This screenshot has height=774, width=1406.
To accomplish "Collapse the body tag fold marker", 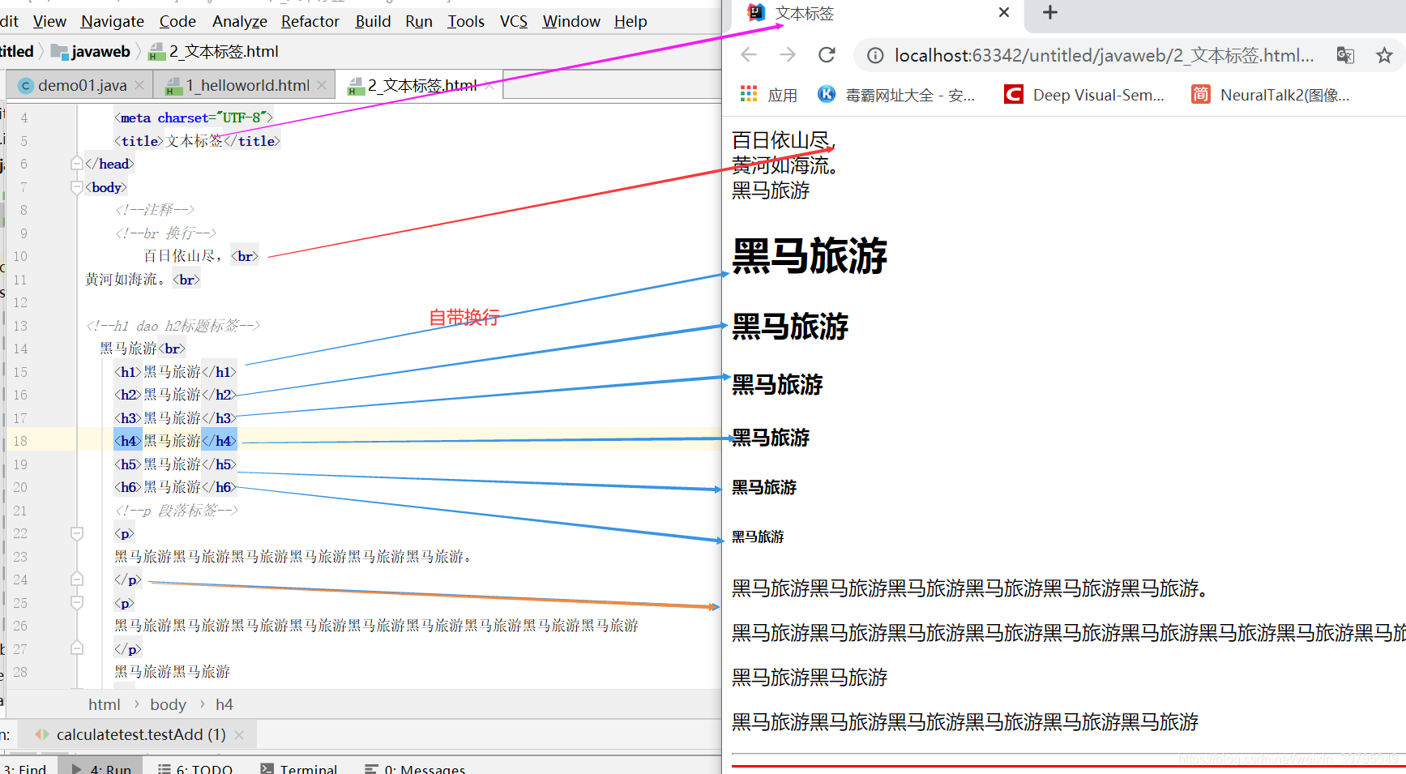I will point(77,187).
